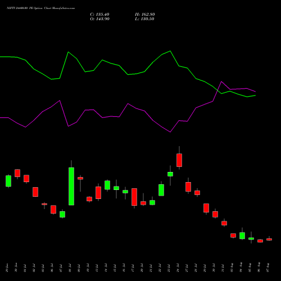Select the long red candle on 17 Jul
Viewport: 281px width, 281px height.
click(x=134, y=197)
